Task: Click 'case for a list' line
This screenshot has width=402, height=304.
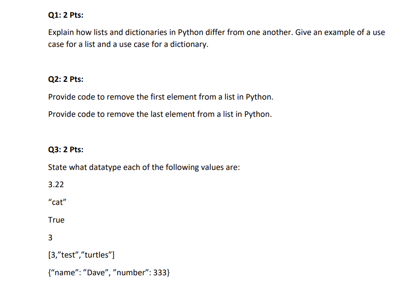Action: 128,44
